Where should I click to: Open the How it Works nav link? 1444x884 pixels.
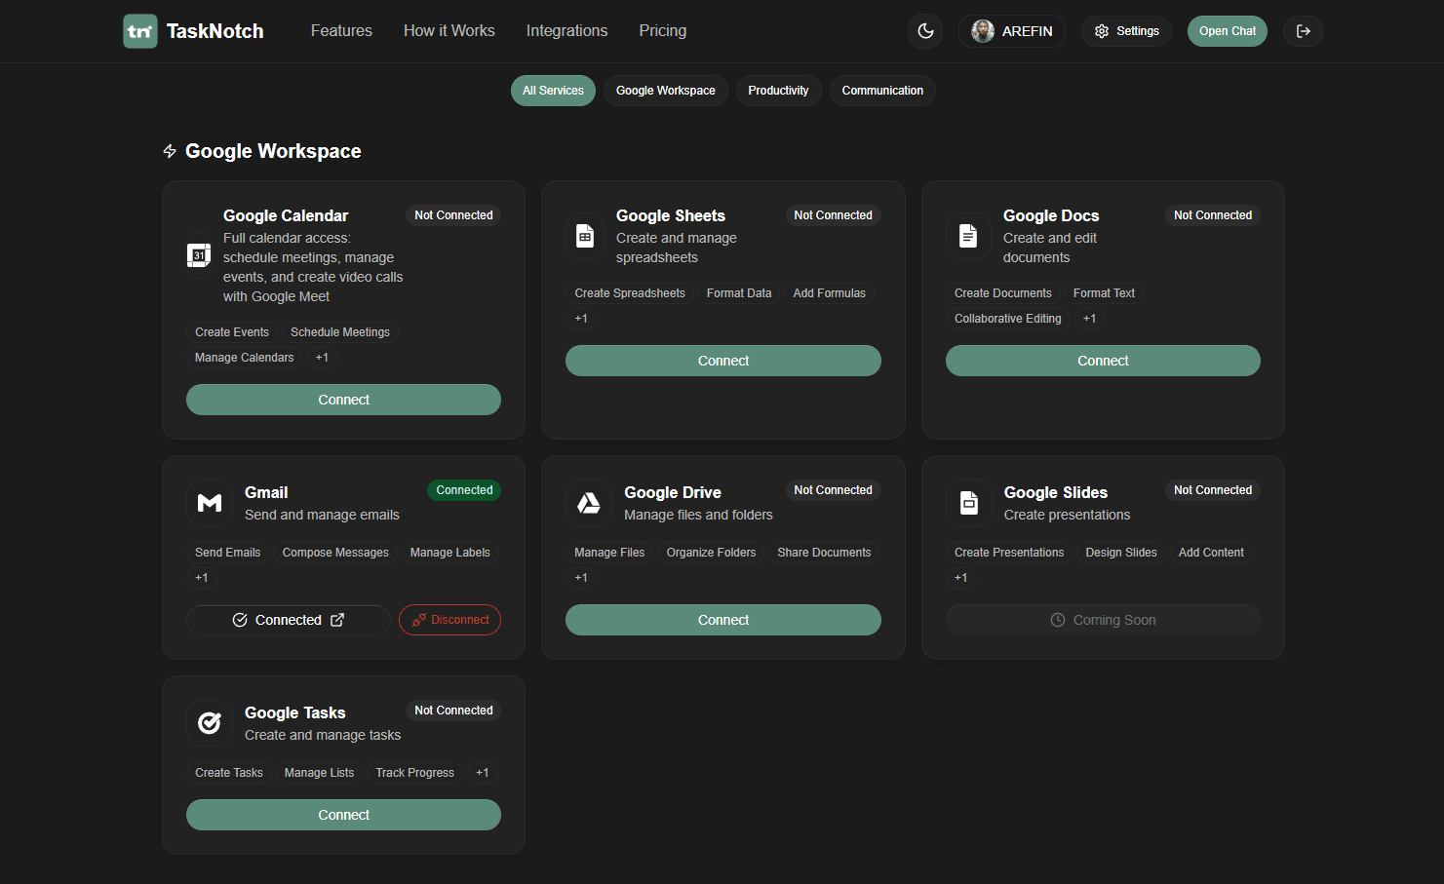(x=449, y=31)
